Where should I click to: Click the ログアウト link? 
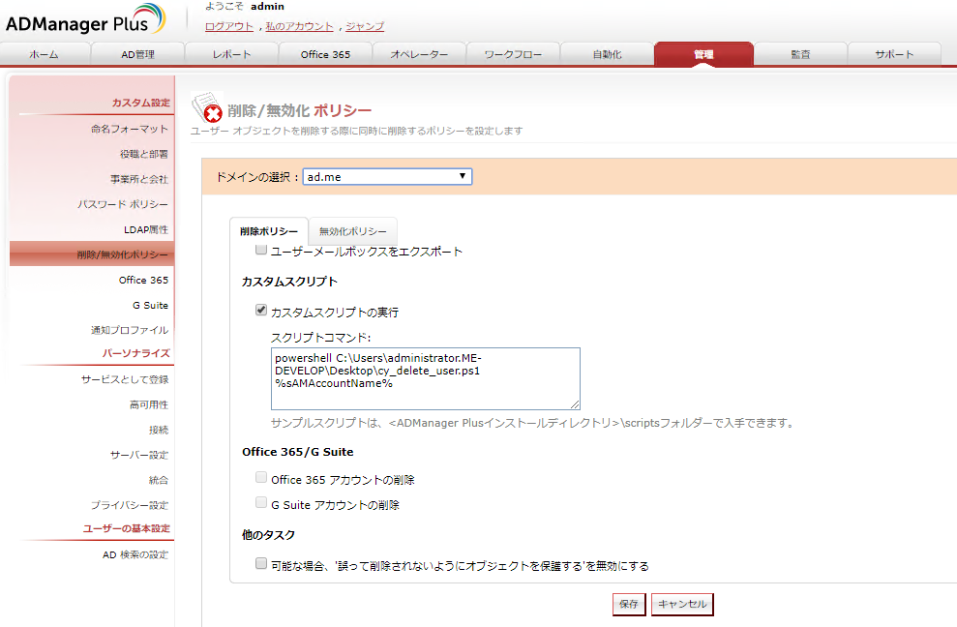tap(229, 26)
